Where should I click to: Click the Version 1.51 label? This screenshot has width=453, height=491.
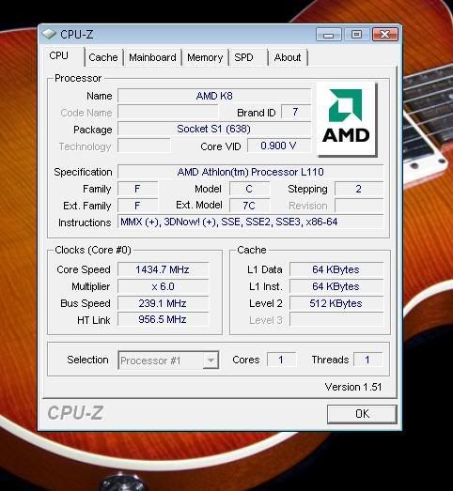click(353, 387)
